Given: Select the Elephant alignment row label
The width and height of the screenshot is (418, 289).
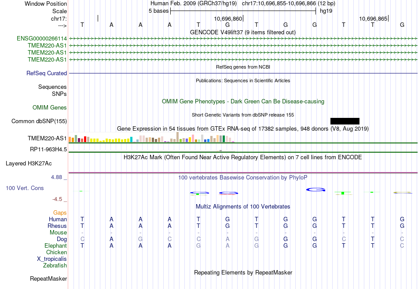Looking at the screenshot, I should [x=56, y=246].
